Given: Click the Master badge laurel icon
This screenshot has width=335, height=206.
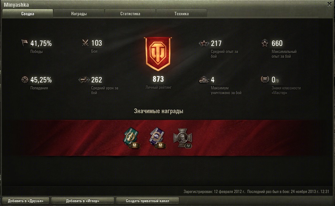Looking at the screenshot, I should tap(265, 79).
